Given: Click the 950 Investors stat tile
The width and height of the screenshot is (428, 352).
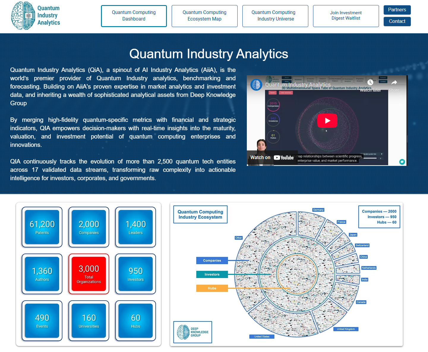Looking at the screenshot, I should point(135,274).
